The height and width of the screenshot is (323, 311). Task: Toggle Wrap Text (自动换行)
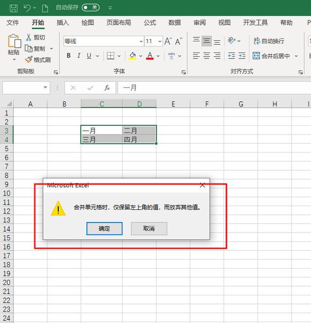[268, 41]
